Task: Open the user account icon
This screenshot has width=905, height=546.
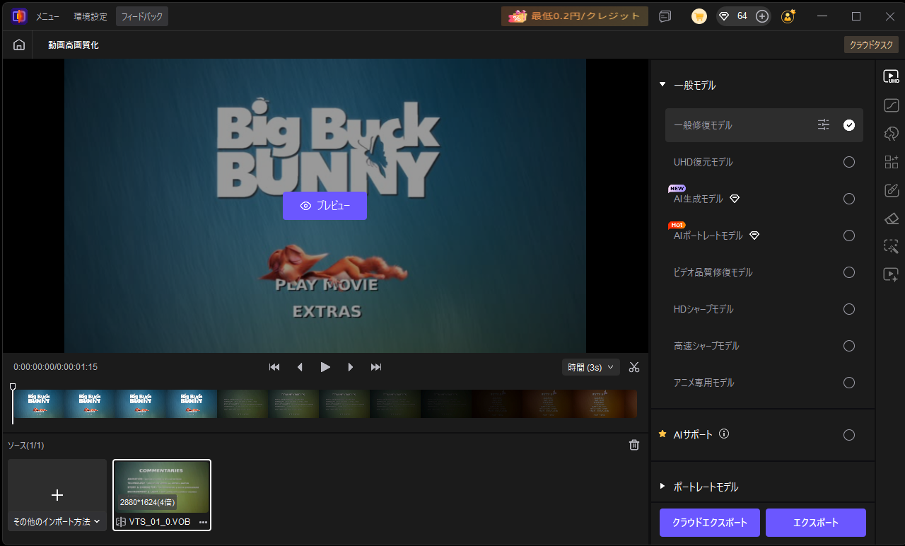Action: (788, 16)
